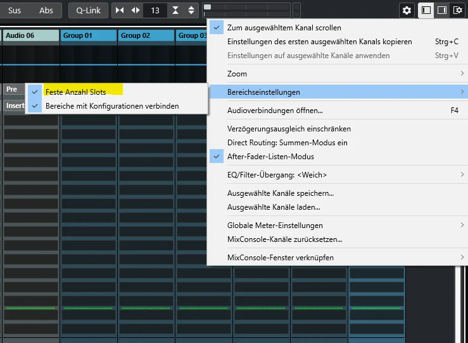This screenshot has height=343, width=468.
Task: Click the reduce channel width icon
Action: pyautogui.click(x=120, y=10)
